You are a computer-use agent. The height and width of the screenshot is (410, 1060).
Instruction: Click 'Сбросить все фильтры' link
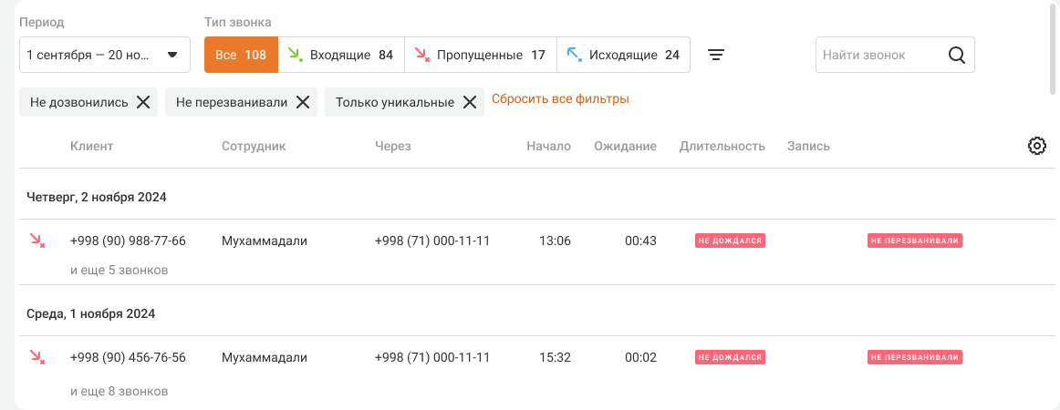(560, 98)
